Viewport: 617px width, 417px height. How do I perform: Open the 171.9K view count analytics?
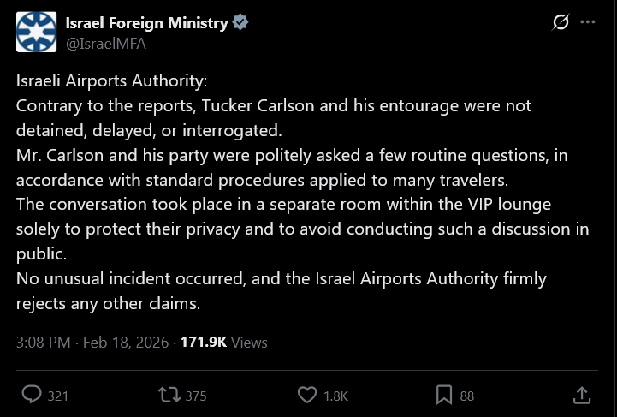pos(204,342)
